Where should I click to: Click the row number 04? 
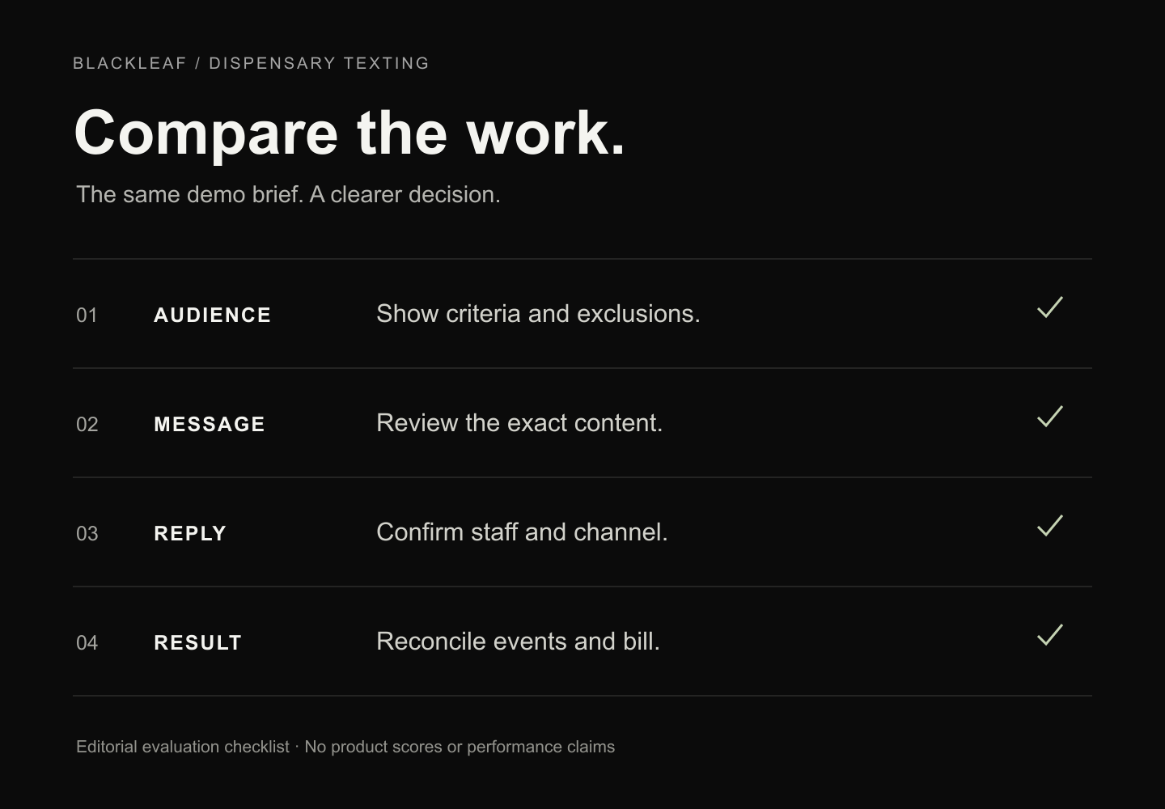pyautogui.click(x=87, y=643)
